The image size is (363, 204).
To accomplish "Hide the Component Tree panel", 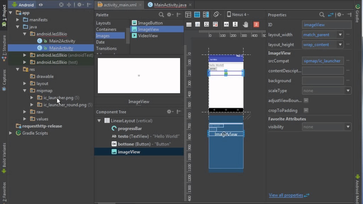I will coord(179,112).
